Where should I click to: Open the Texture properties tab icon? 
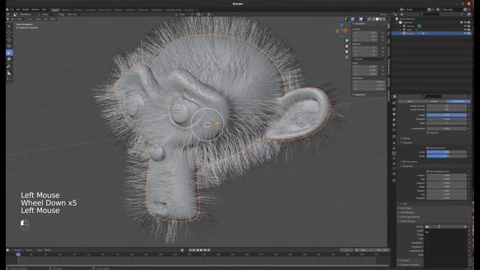(x=394, y=180)
